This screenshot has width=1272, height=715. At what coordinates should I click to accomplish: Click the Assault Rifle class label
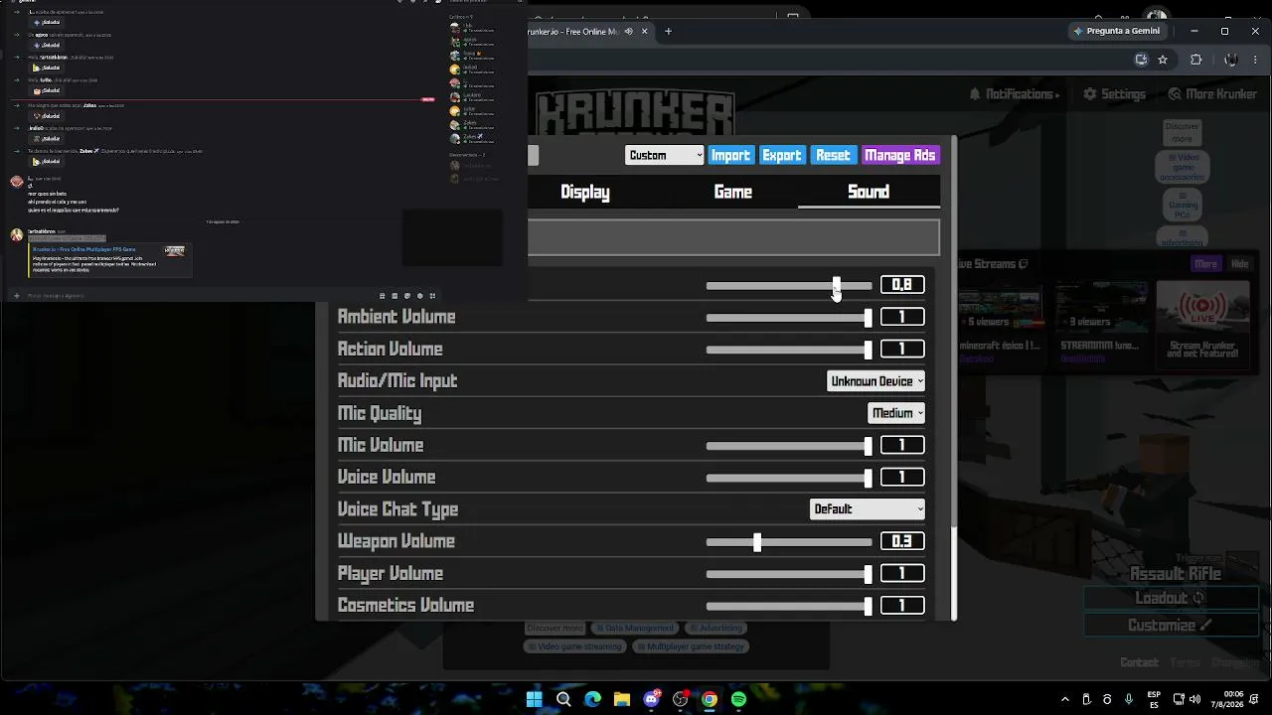(x=1176, y=574)
